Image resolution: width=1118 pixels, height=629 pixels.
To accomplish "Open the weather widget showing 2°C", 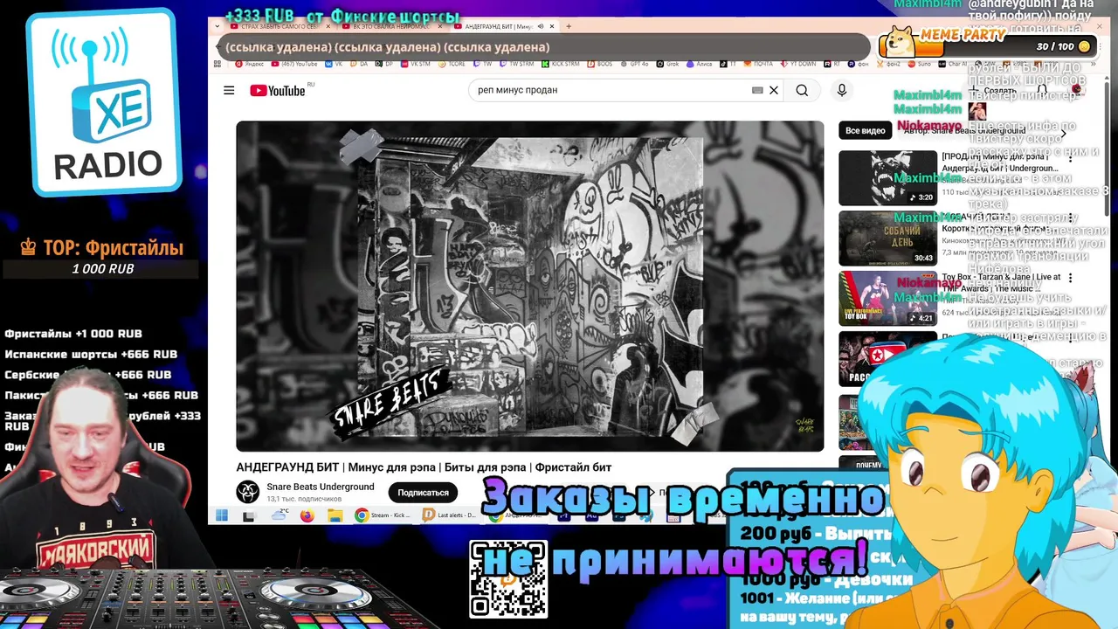I will (x=279, y=515).
